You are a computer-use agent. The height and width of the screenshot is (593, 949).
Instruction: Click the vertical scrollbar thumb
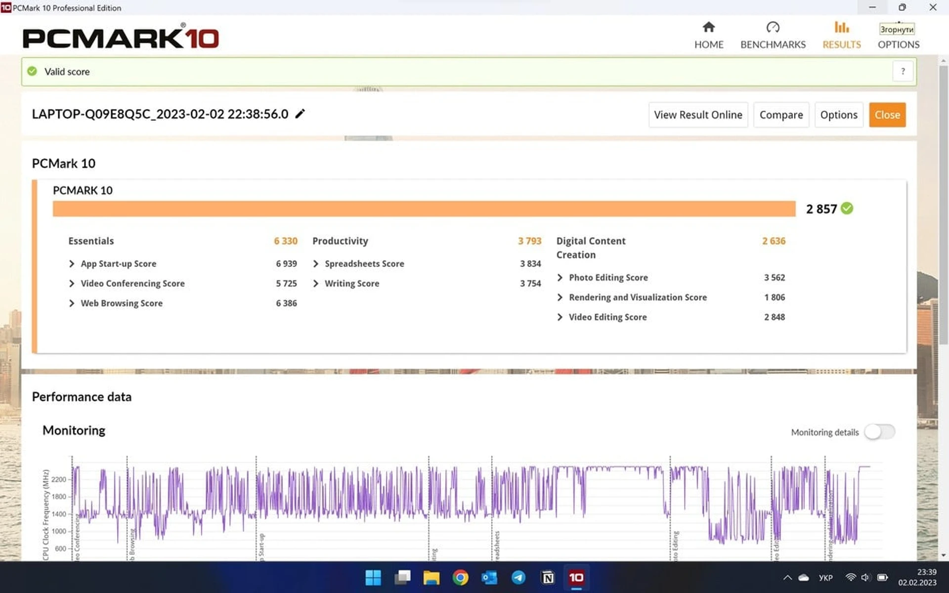click(x=943, y=205)
